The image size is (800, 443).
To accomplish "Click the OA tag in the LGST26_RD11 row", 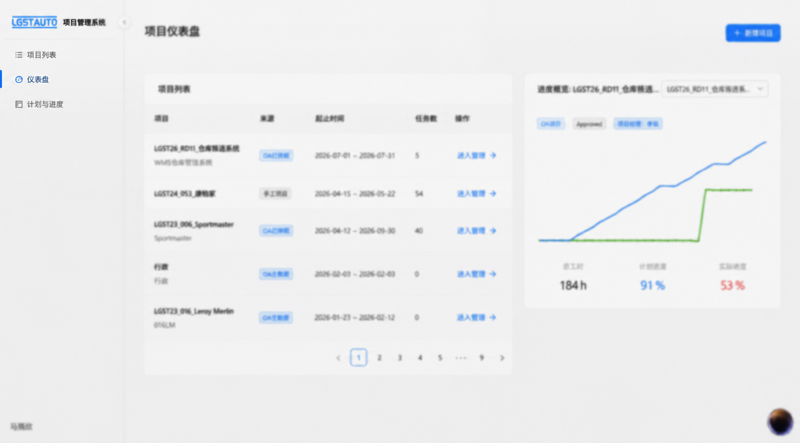I will (276, 155).
